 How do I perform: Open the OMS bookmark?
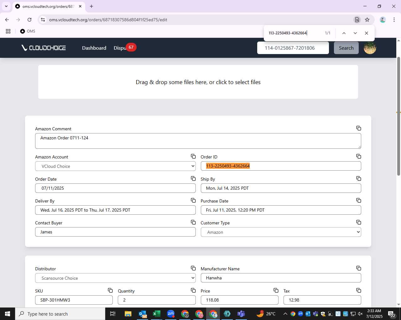pyautogui.click(x=28, y=31)
